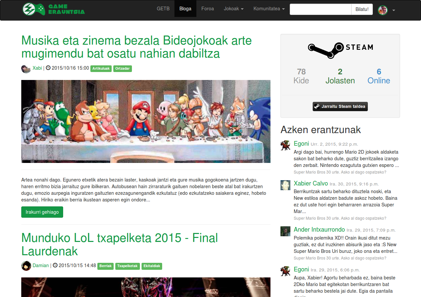Click Ander Intxaurrondo's comment avatar

click(x=285, y=231)
